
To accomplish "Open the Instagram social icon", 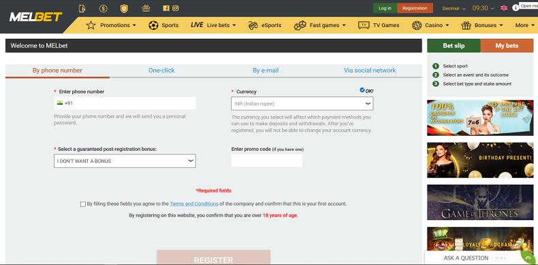I will 175,8.
